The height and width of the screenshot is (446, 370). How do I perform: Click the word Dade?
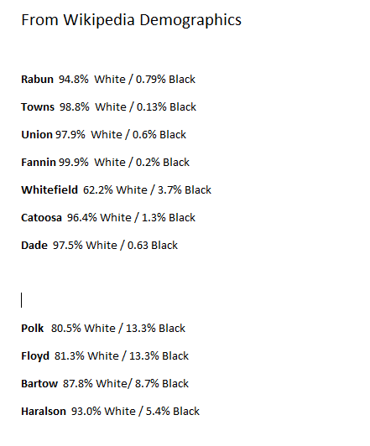click(34, 245)
